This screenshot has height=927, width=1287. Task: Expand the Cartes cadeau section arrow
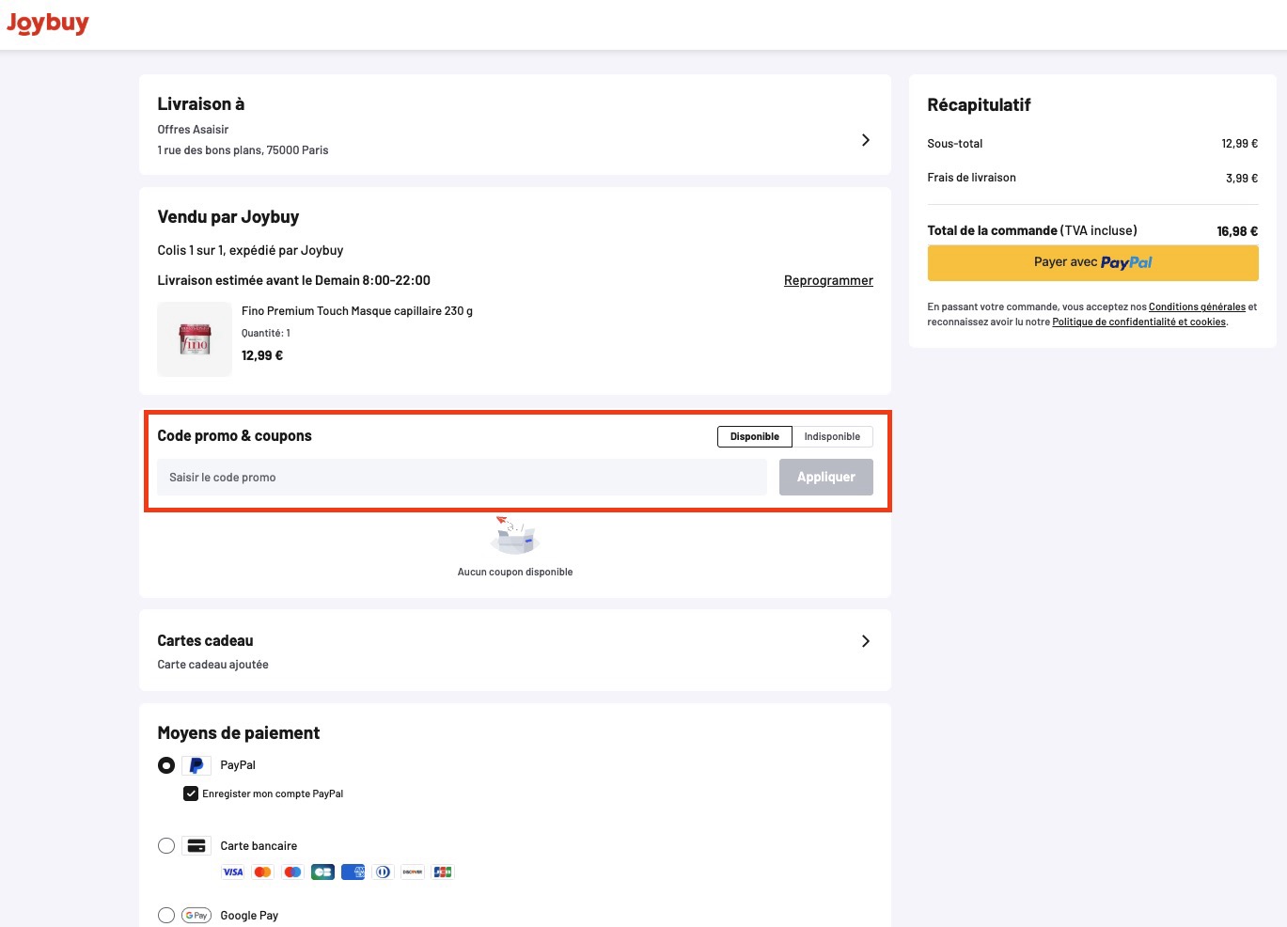tap(866, 641)
